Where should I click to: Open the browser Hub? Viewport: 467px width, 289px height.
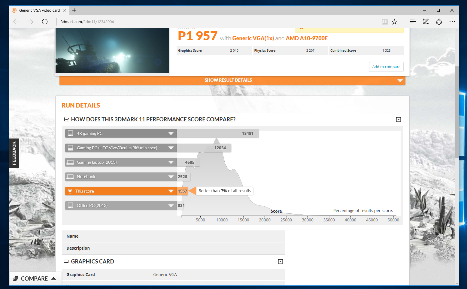[x=412, y=22]
